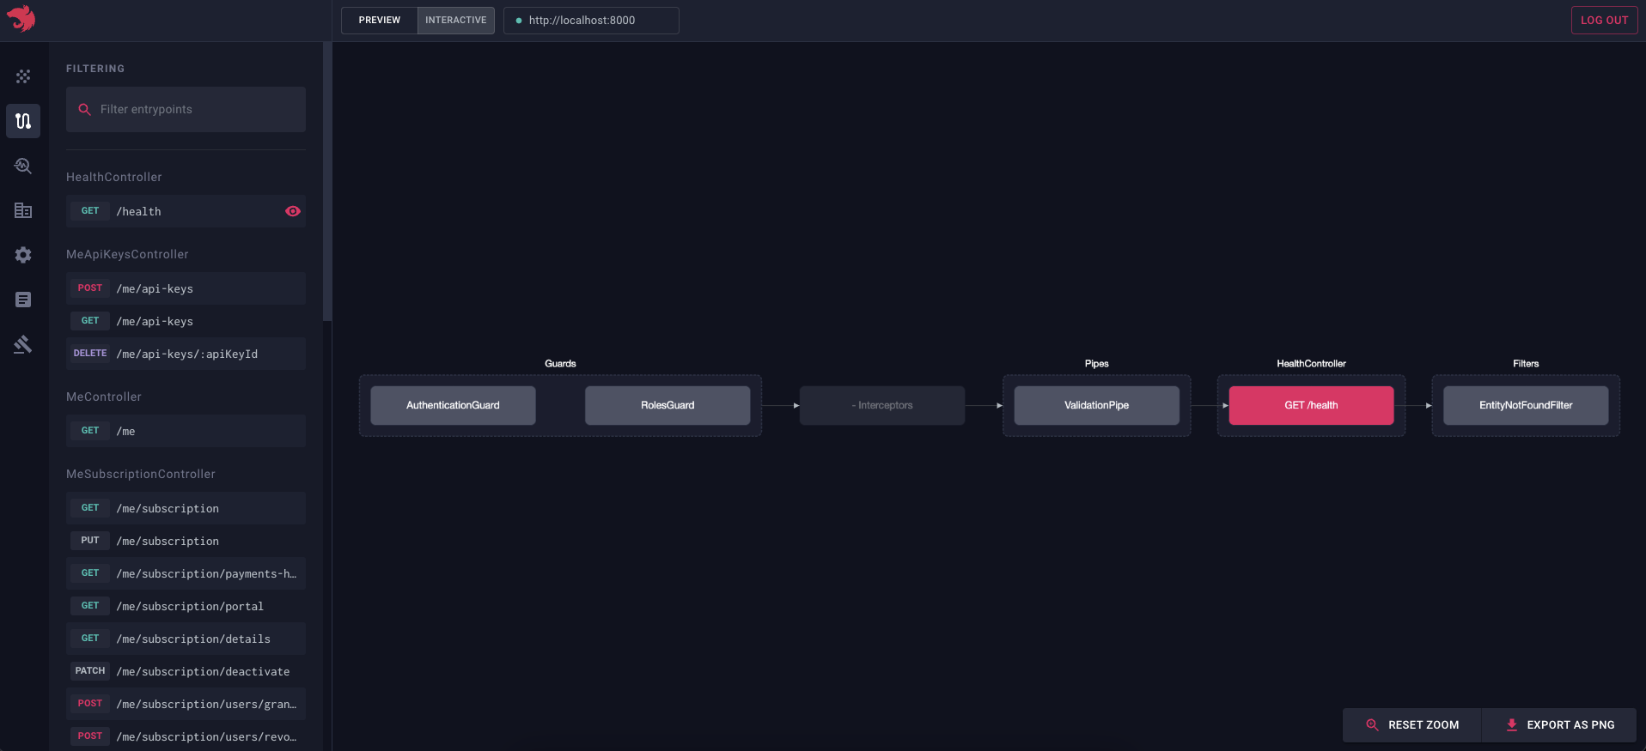
Task: Switch to Preview mode
Action: pyautogui.click(x=380, y=21)
